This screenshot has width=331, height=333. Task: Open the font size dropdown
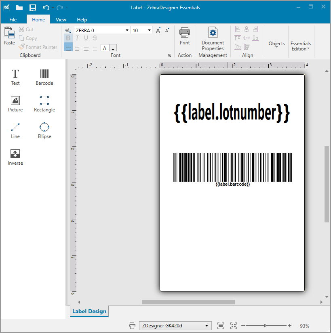[150, 30]
